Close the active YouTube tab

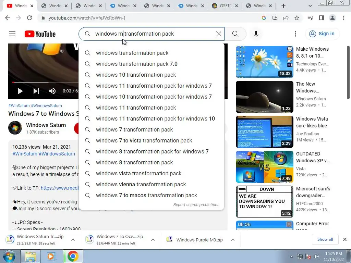point(32,6)
